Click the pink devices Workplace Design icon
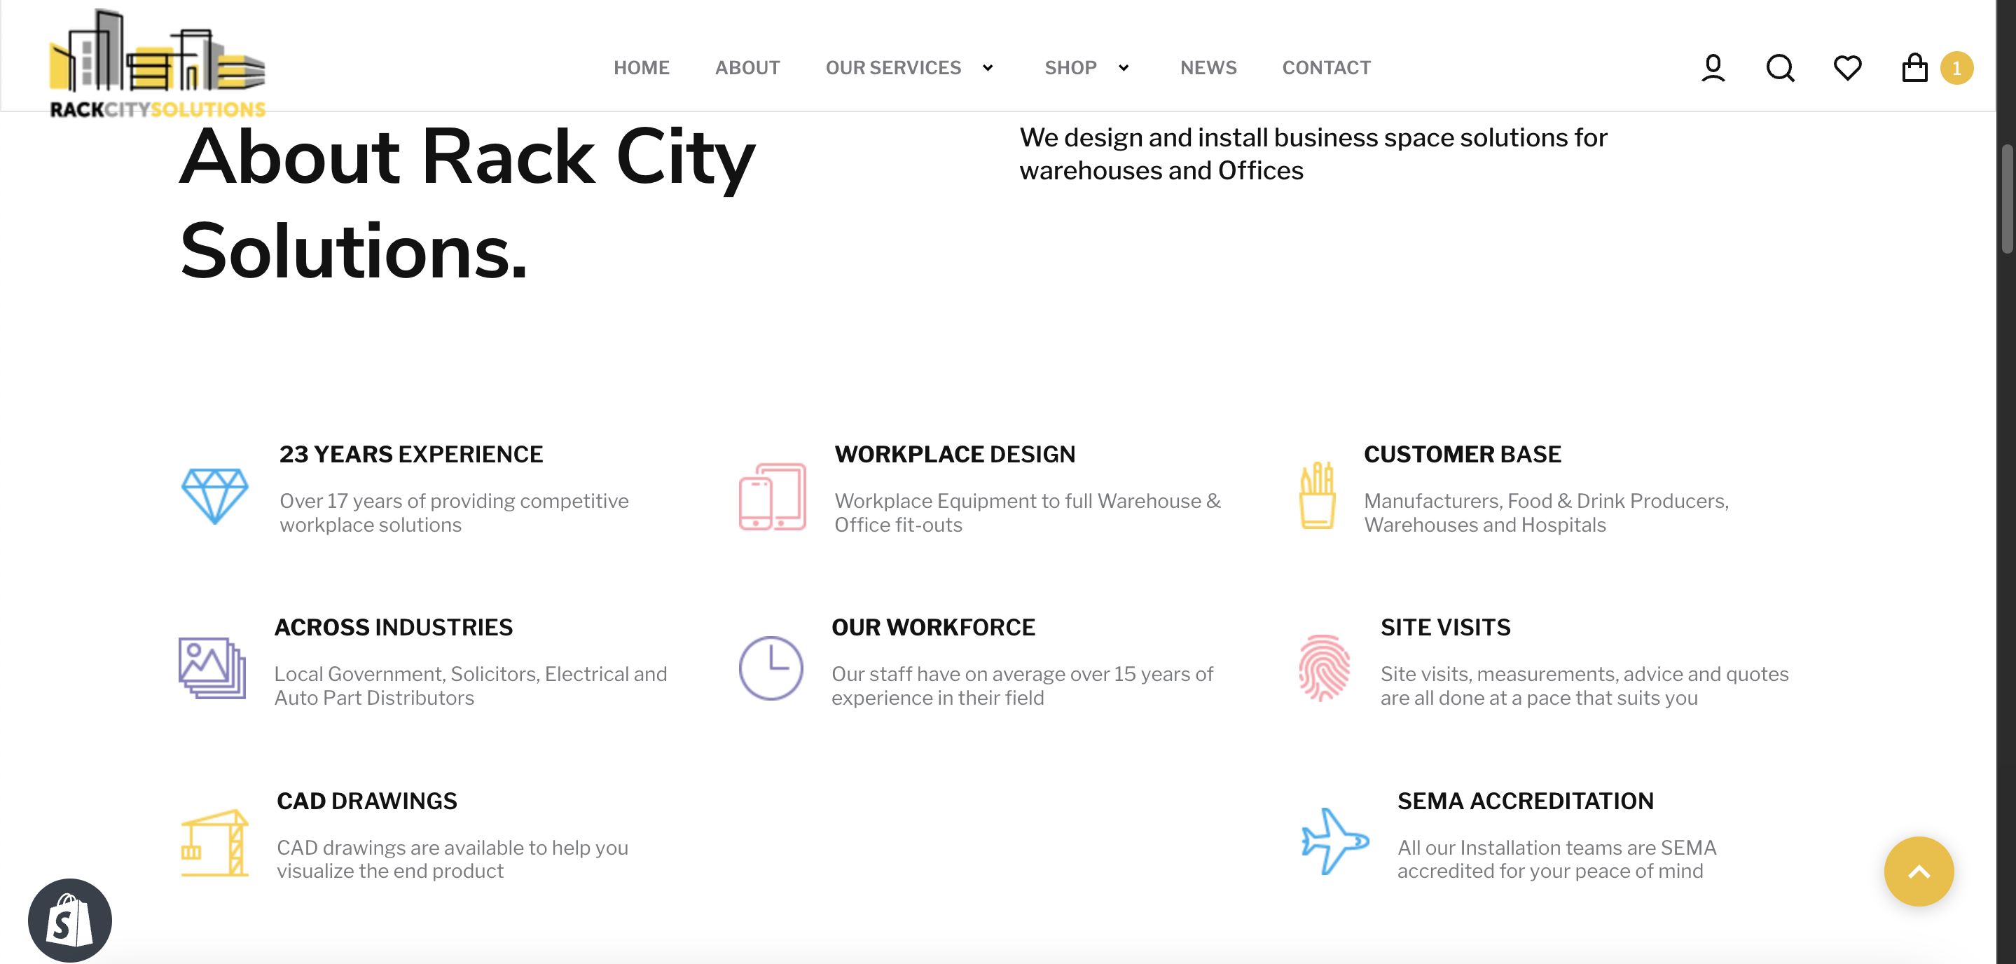The image size is (2016, 964). point(772,496)
